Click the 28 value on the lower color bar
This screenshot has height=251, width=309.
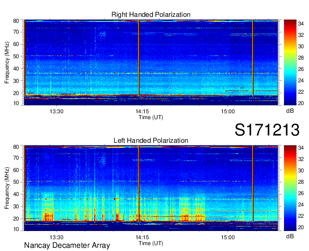[301, 182]
